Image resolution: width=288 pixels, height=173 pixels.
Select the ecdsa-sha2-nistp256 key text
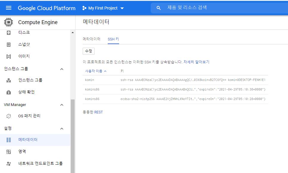coord(193,99)
